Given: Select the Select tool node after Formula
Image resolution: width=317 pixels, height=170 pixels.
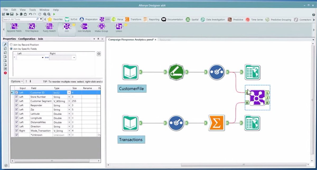Looking at the screenshot, I should [217, 72].
